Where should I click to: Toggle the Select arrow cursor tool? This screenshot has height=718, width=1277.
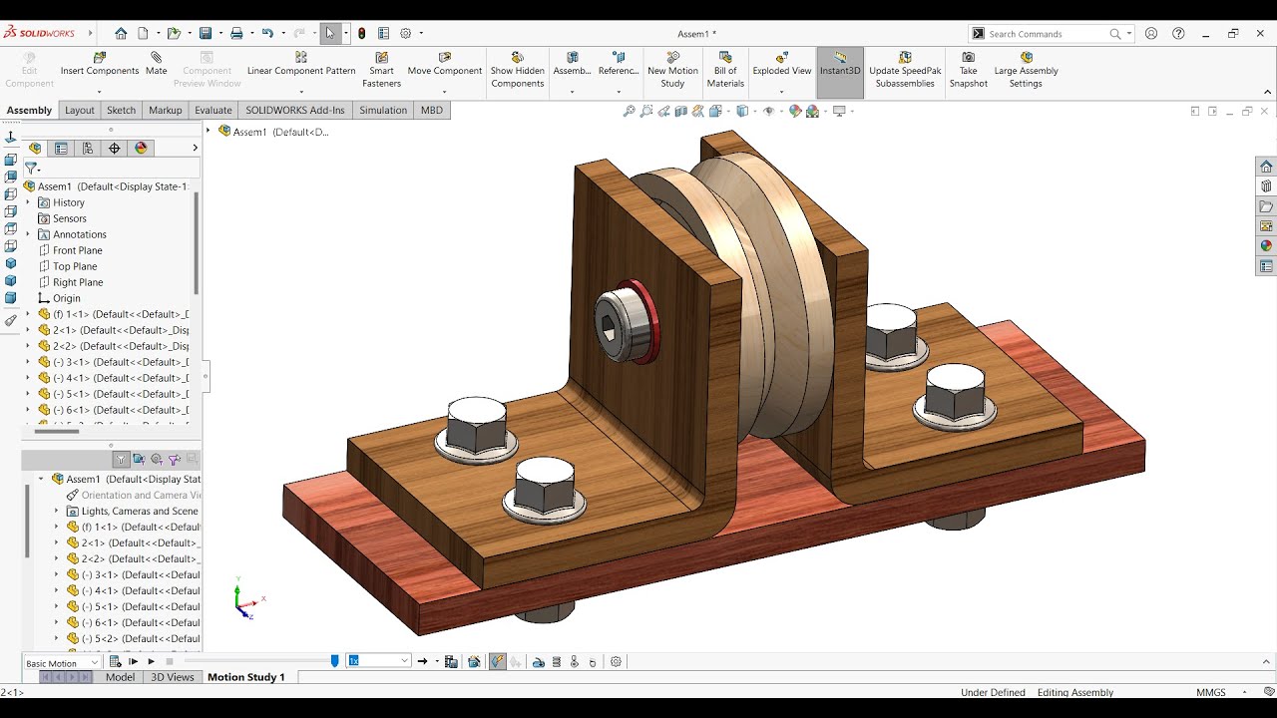tap(330, 33)
